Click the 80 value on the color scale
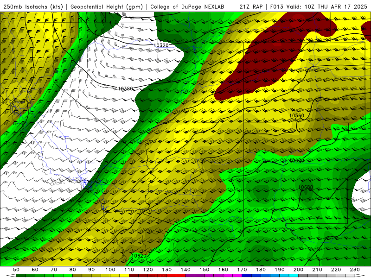371x278 pixels. pyautogui.click(x=73, y=270)
